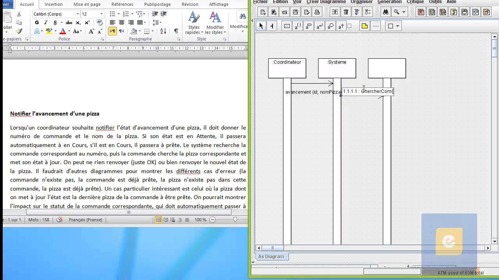
Task: Toggle italic formatting in Word
Action: [x=46, y=23]
